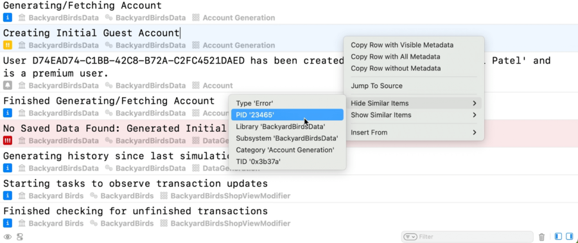
Task: Click subsystem gears icon in Finished checking row
Action: coord(94,224)
